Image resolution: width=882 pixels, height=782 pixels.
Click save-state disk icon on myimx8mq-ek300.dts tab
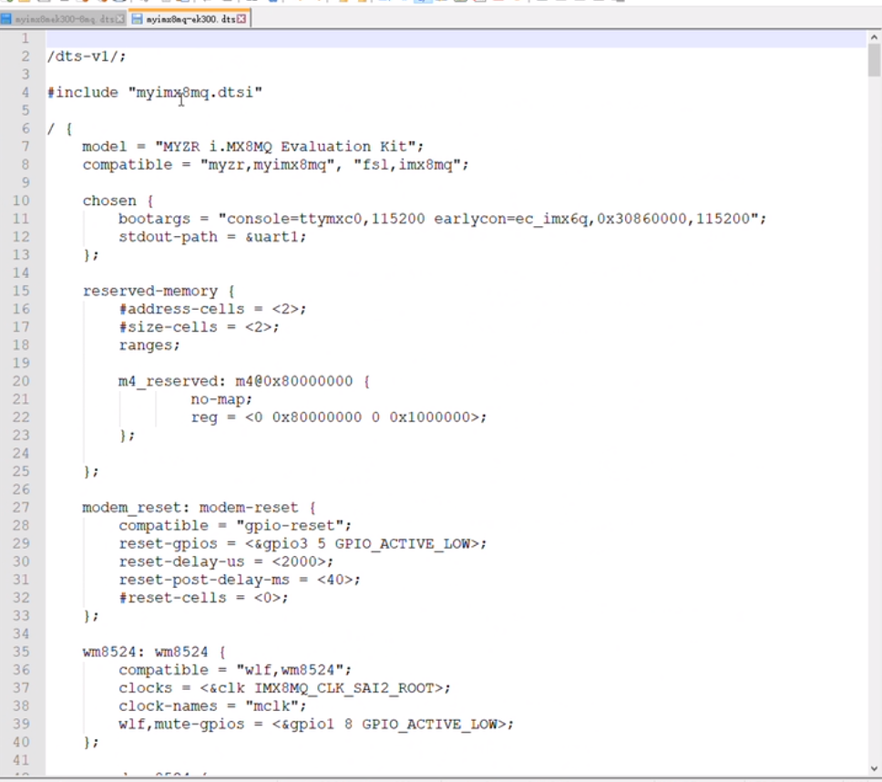point(137,19)
